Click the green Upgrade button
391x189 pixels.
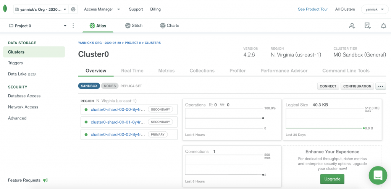point(332,179)
